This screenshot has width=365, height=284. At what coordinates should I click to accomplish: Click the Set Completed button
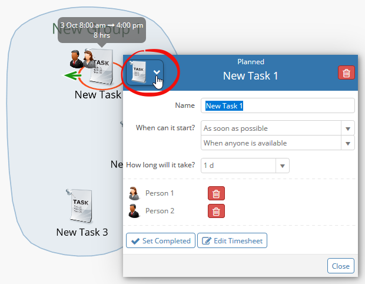(x=161, y=240)
